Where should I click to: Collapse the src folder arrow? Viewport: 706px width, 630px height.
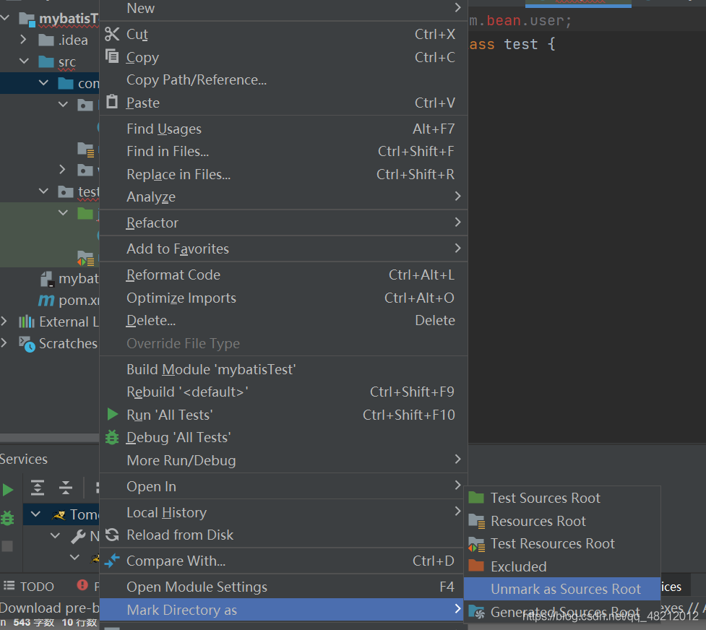pyautogui.click(x=25, y=61)
